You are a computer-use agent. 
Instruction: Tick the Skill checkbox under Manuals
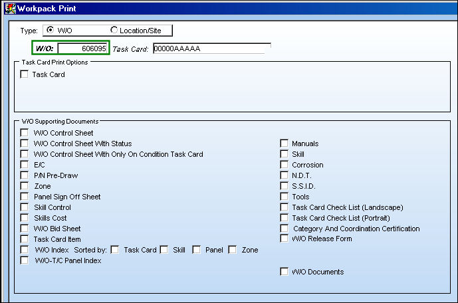point(284,154)
